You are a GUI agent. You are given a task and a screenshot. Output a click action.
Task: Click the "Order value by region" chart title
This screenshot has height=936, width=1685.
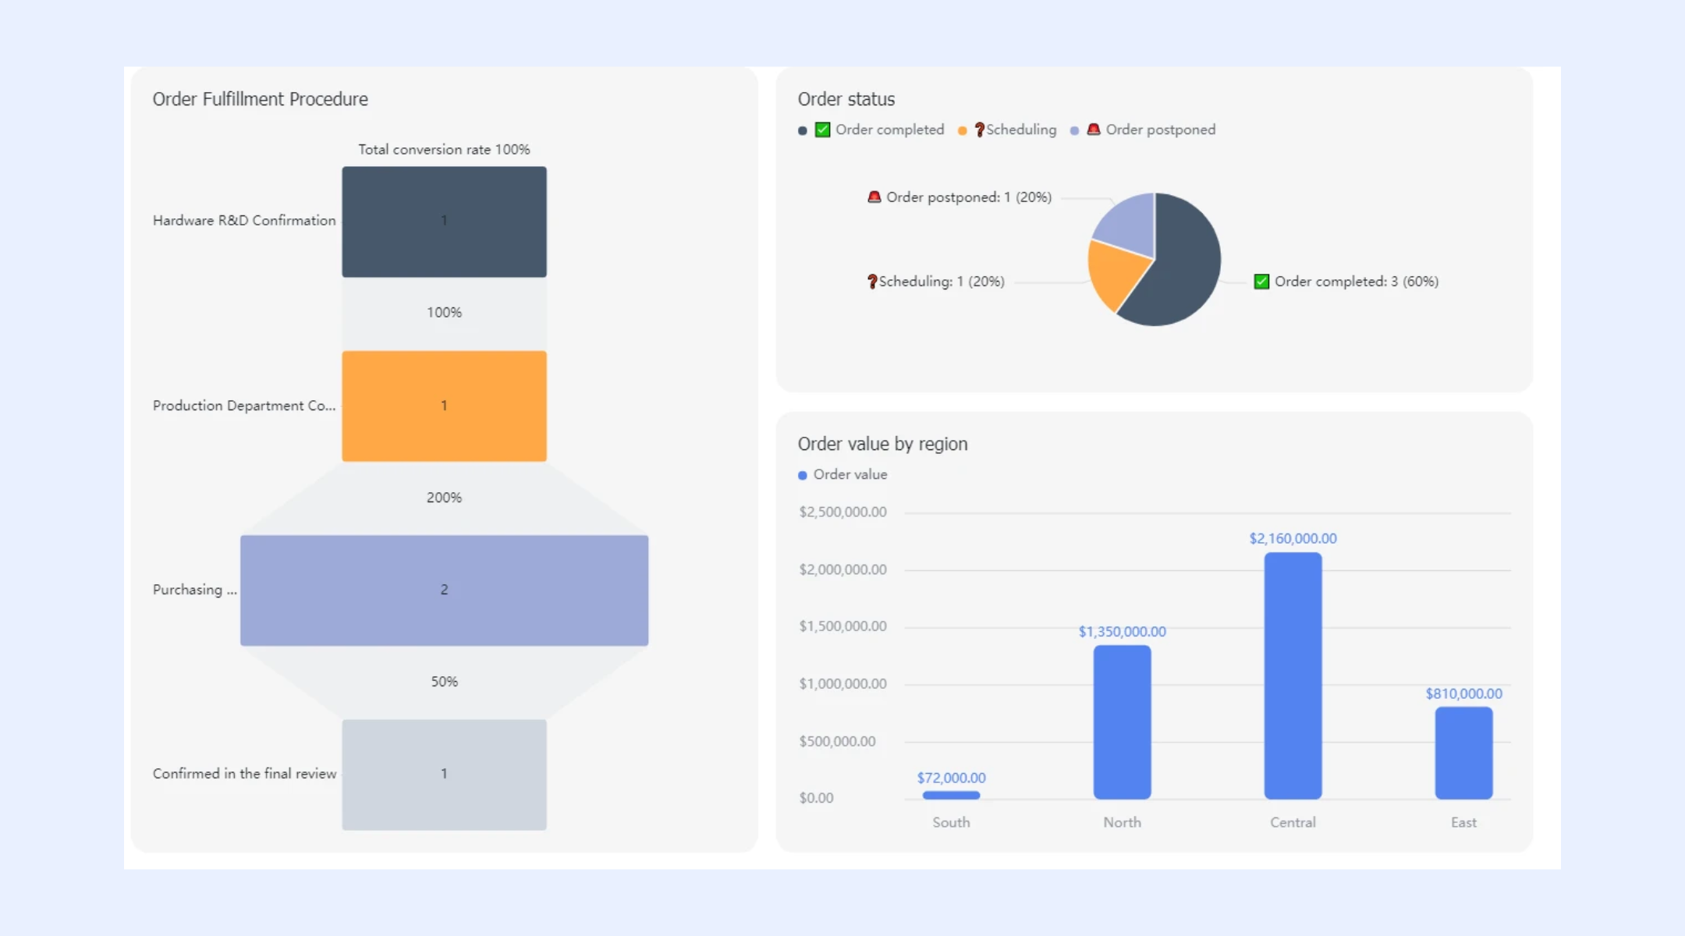(882, 444)
